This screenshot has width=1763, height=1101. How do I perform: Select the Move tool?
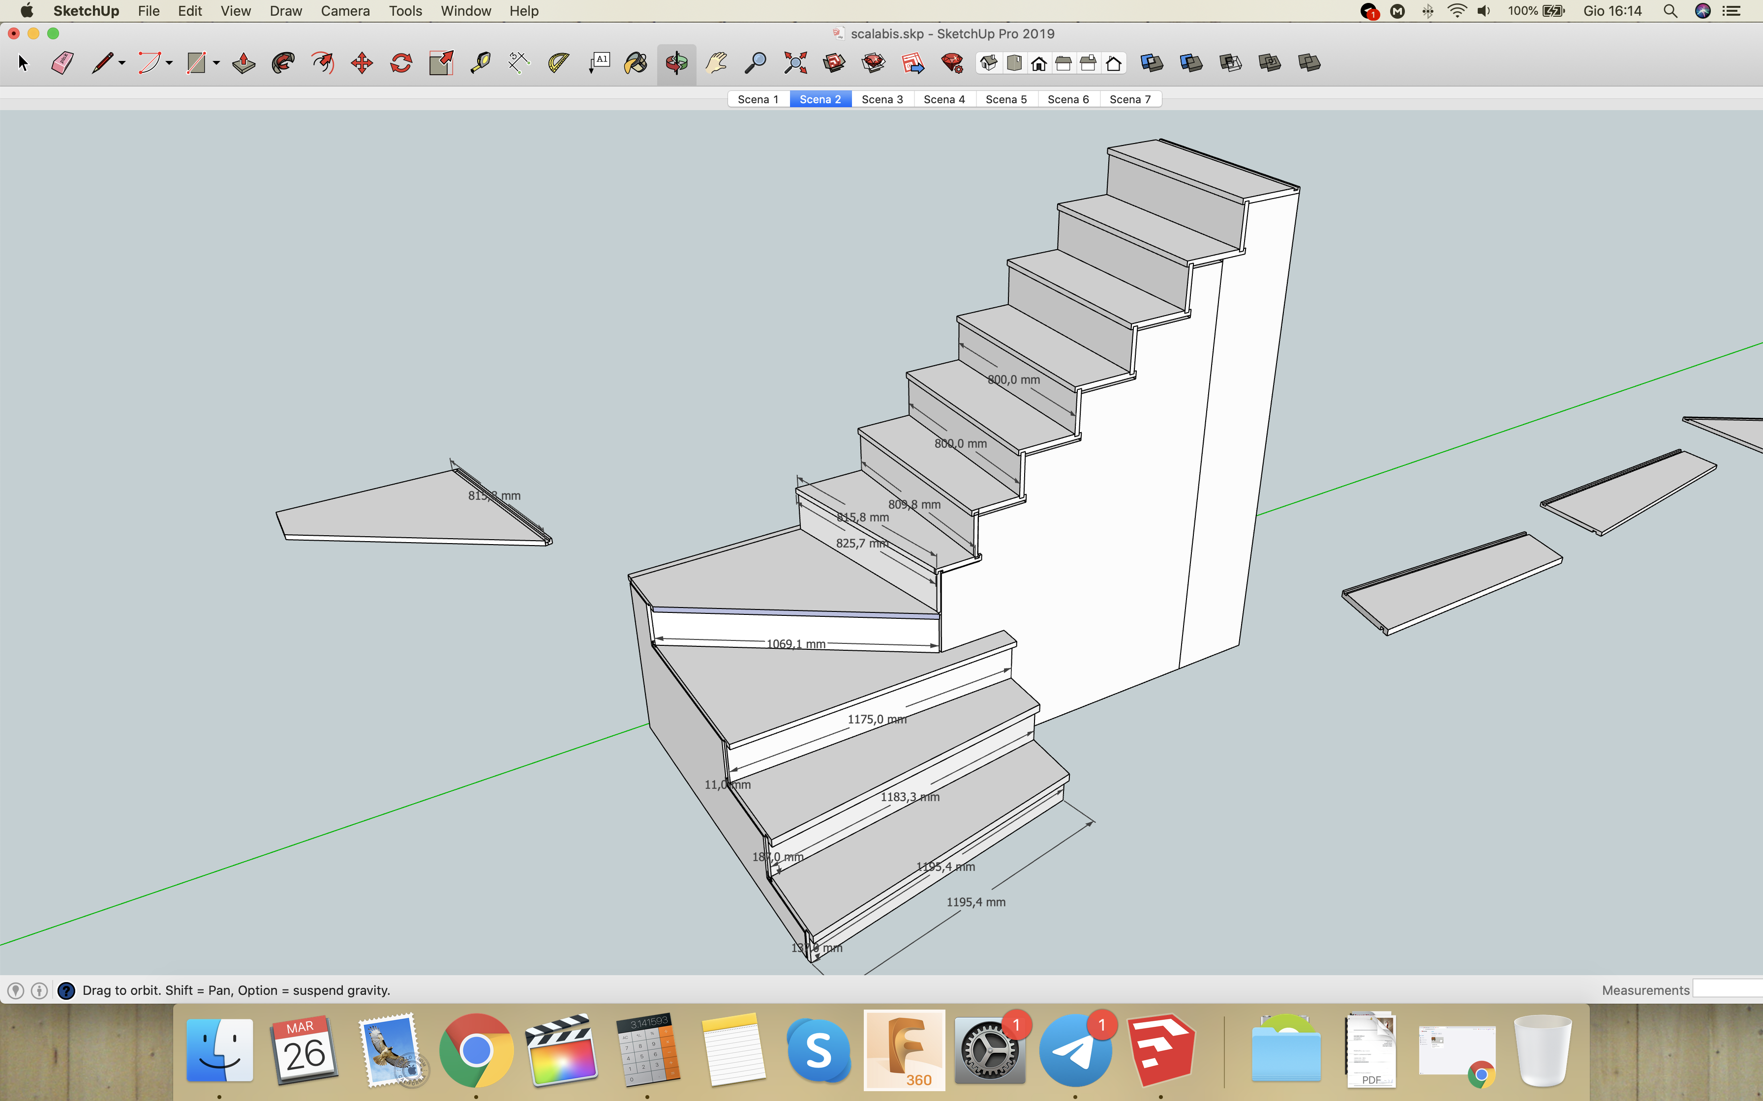point(362,63)
